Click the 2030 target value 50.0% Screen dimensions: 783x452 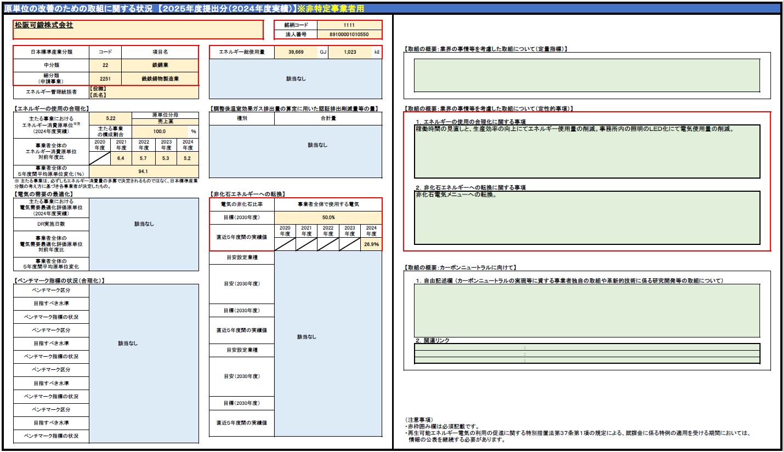[x=328, y=218]
